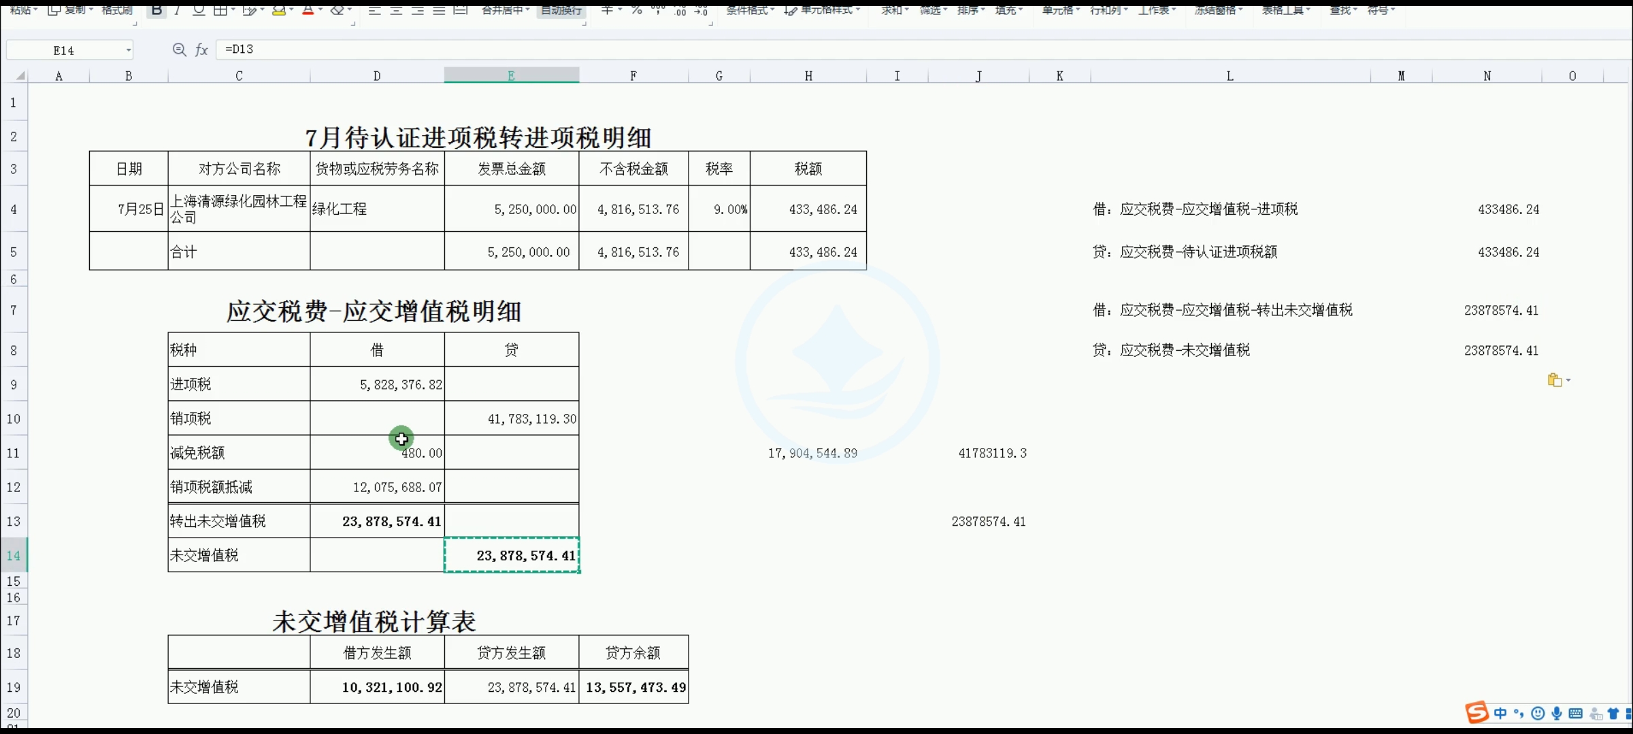Click the zoom magnifier beside fx
1633x734 pixels.
[179, 50]
